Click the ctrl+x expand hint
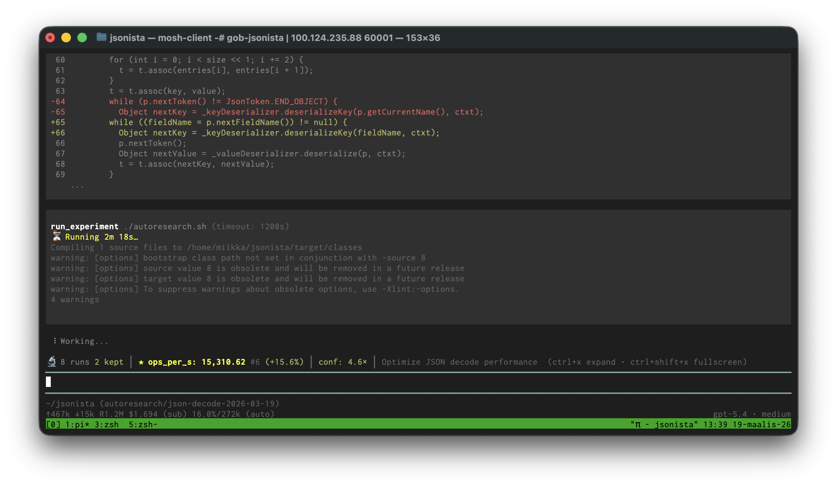This screenshot has height=487, width=837. 584,362
